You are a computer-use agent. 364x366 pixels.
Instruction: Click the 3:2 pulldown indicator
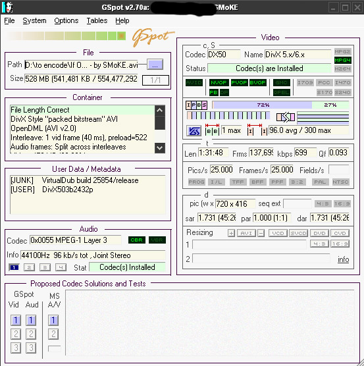297,182
